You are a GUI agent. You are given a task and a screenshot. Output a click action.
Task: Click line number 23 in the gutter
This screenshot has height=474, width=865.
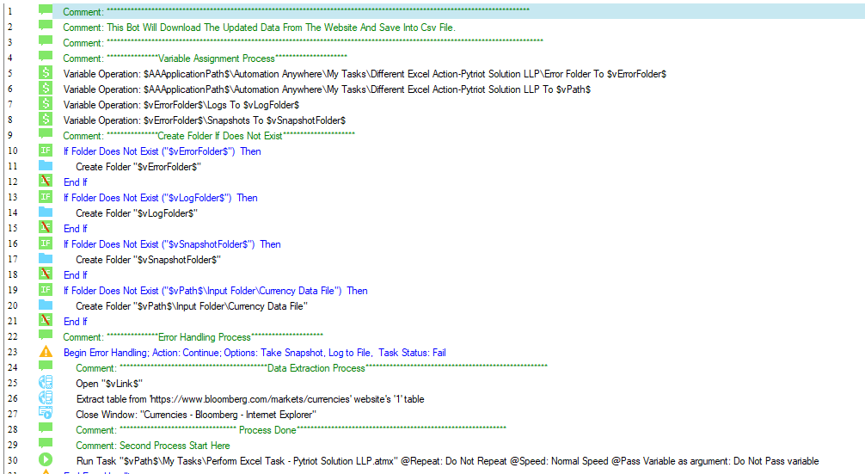(12, 352)
